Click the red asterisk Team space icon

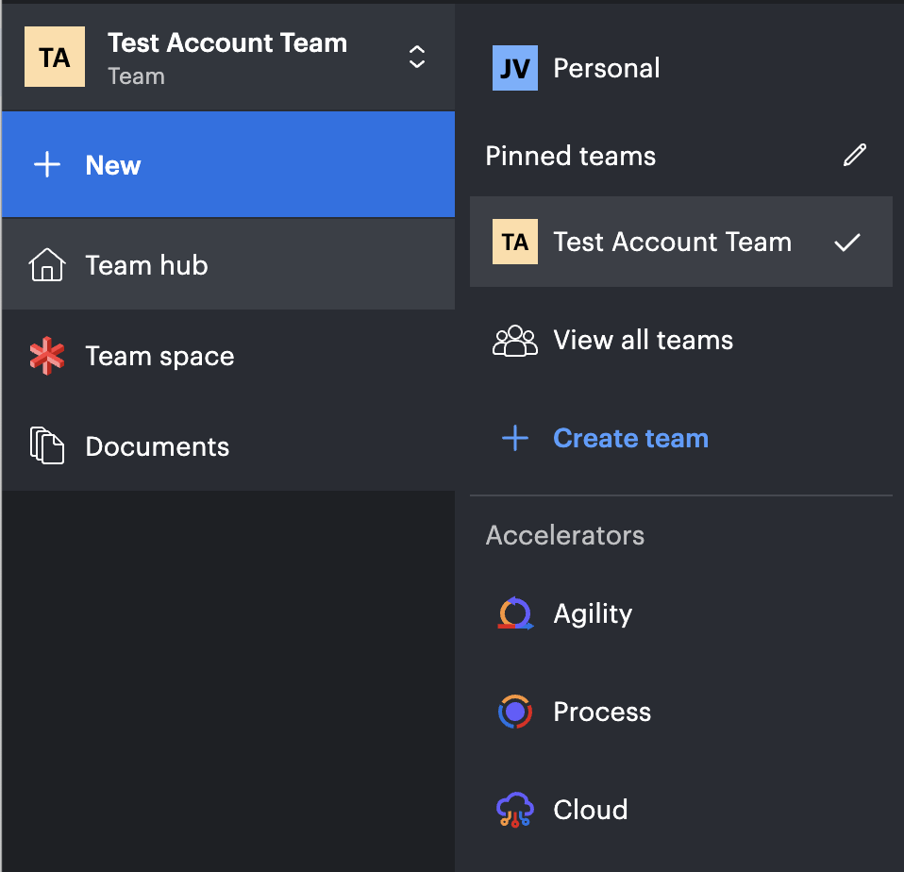click(46, 356)
